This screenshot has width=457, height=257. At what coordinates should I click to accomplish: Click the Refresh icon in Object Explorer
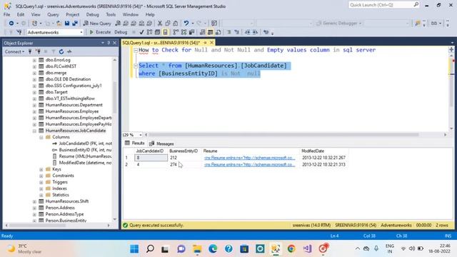click(x=61, y=51)
